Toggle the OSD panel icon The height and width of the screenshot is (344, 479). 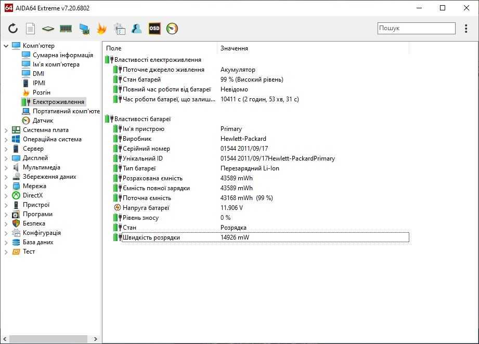tap(154, 29)
